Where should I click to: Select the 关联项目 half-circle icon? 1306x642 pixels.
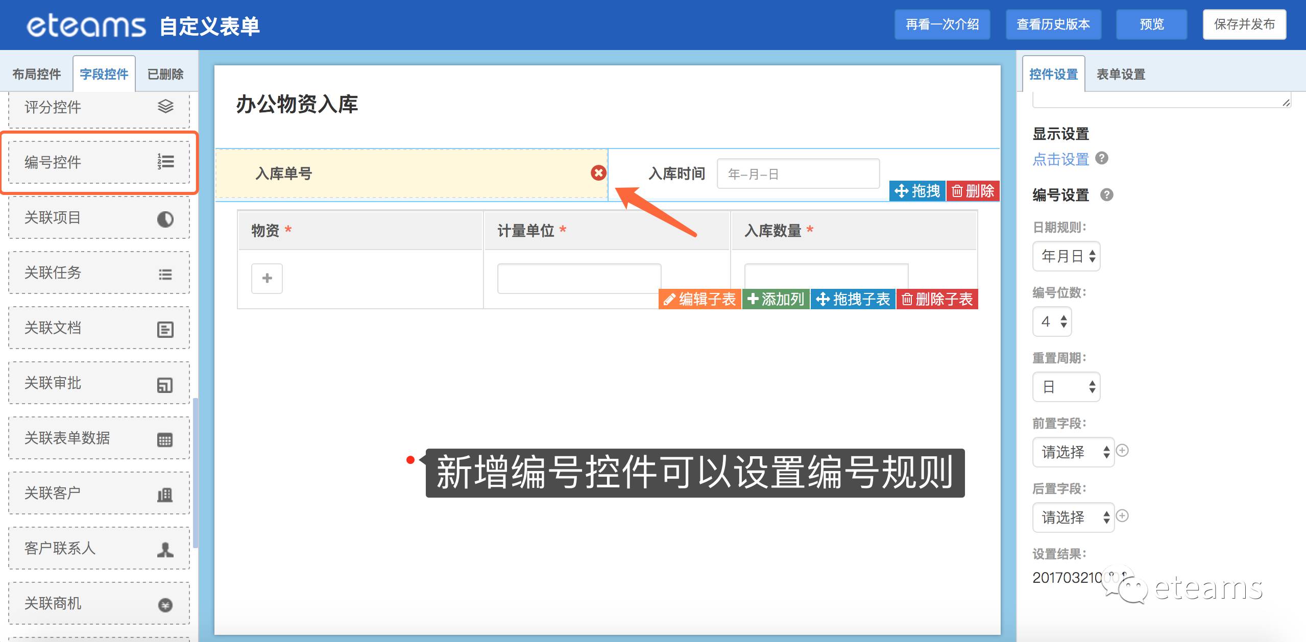pyautogui.click(x=165, y=219)
